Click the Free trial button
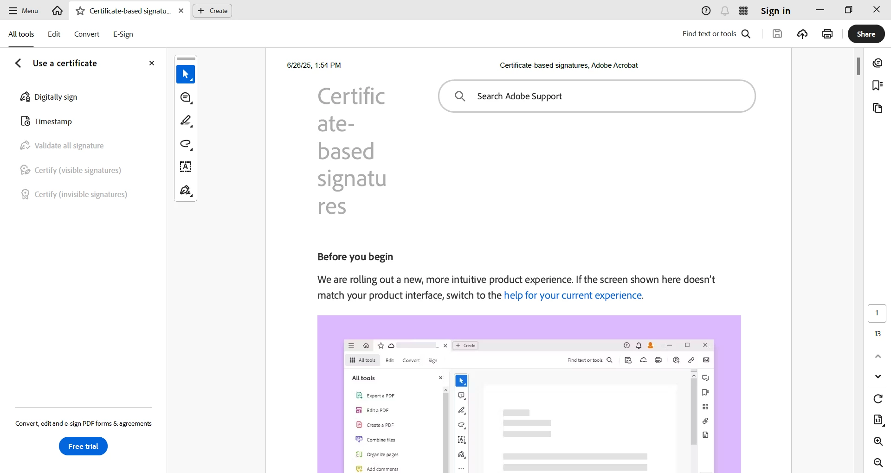The height and width of the screenshot is (473, 891). point(83,446)
